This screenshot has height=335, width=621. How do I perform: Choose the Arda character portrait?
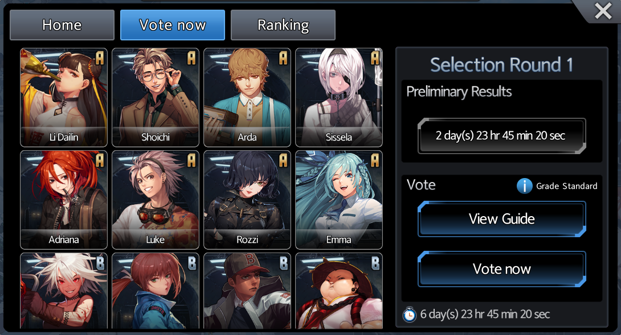(x=247, y=97)
